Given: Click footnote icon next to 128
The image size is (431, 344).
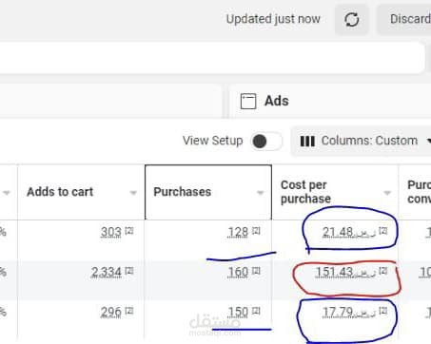Looking at the screenshot, I should pyautogui.click(x=256, y=231).
